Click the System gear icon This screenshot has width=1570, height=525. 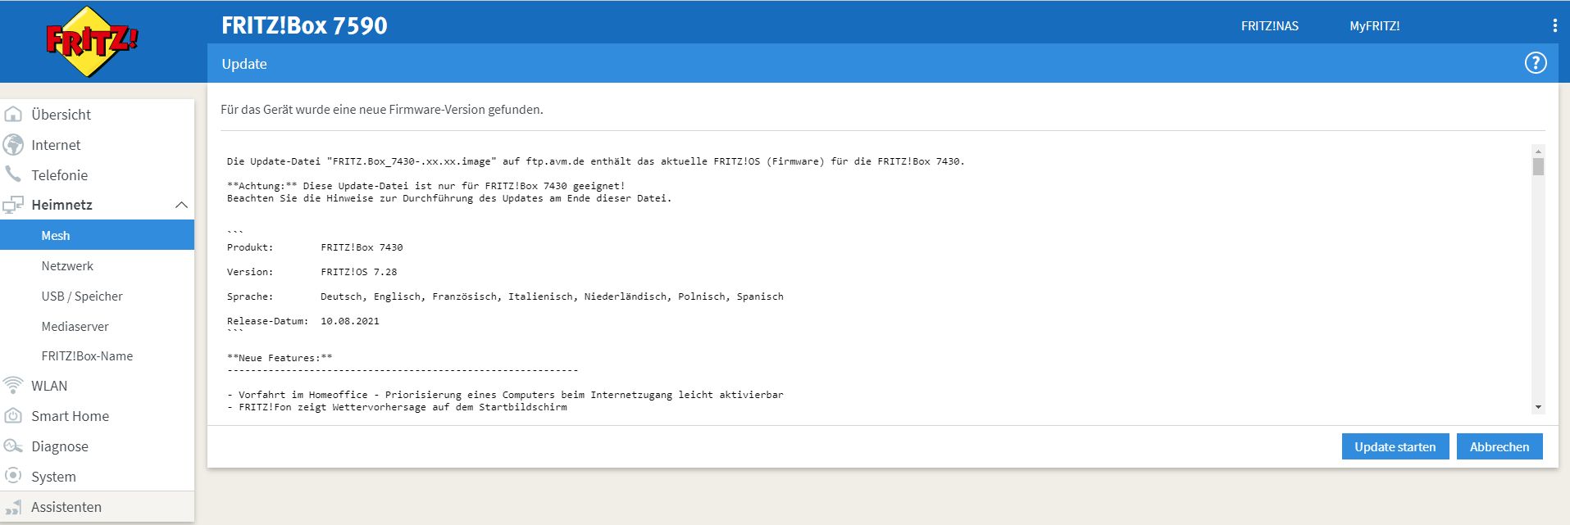coord(13,476)
